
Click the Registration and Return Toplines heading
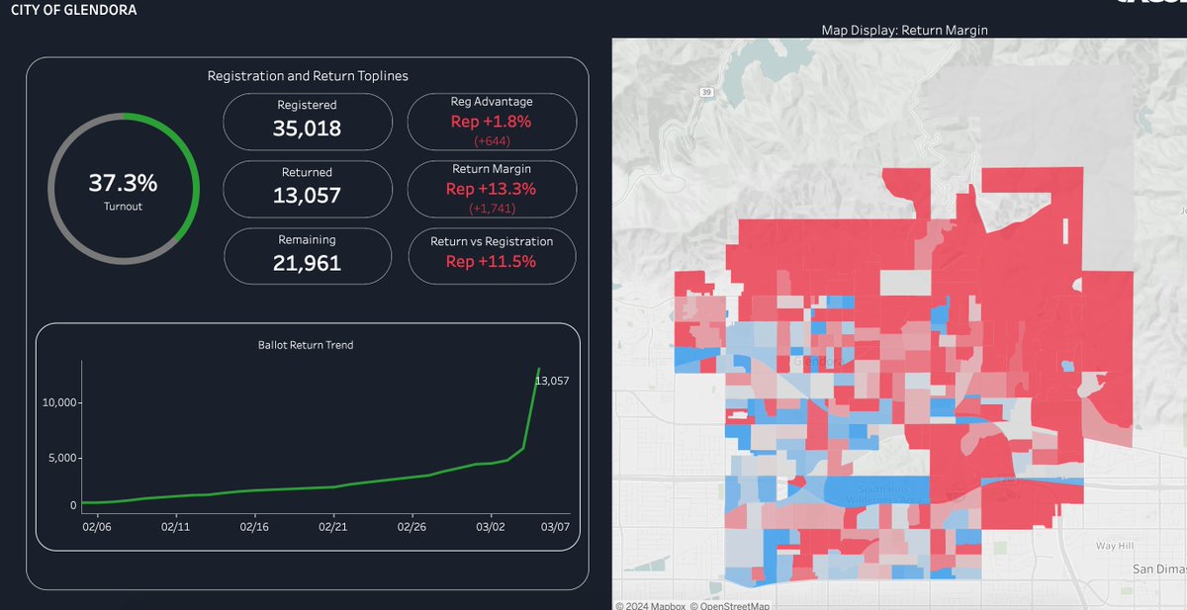308,76
